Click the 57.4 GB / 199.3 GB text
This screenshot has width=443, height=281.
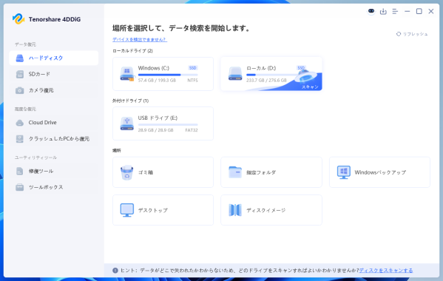point(157,81)
